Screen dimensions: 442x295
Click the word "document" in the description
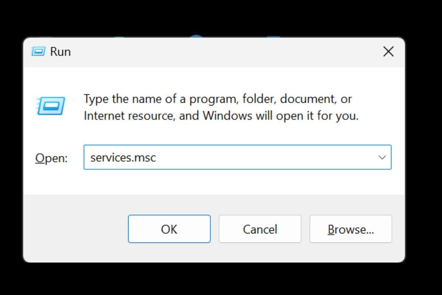(x=308, y=99)
